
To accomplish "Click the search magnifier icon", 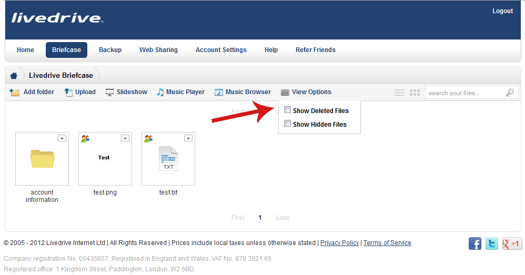I will click(x=510, y=93).
